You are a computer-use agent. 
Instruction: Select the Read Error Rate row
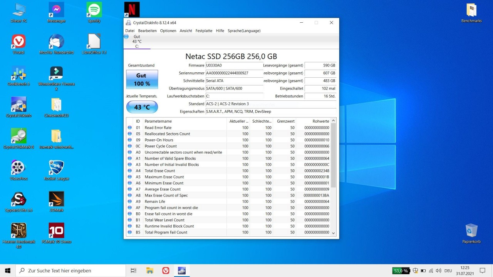point(228,128)
